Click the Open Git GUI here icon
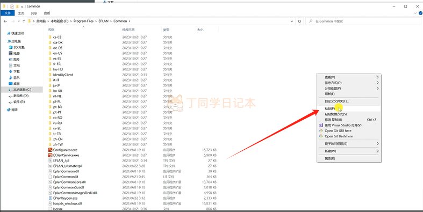The width and height of the screenshot is (423, 212). point(321,130)
